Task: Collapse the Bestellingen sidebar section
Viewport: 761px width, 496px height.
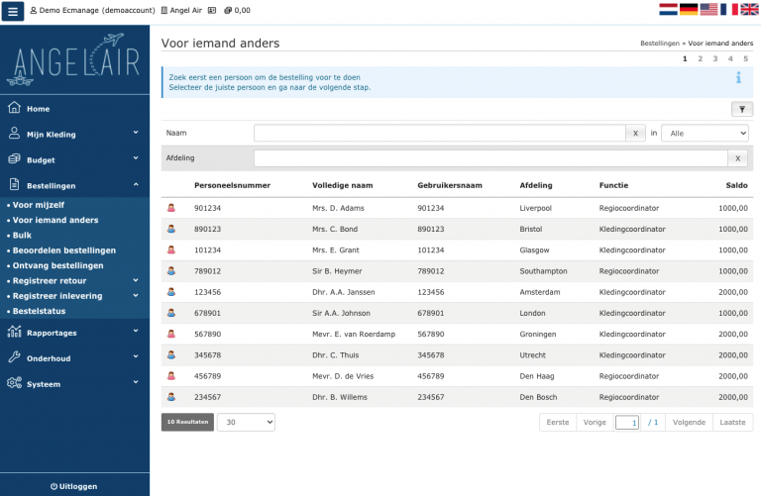Action: tap(74, 185)
